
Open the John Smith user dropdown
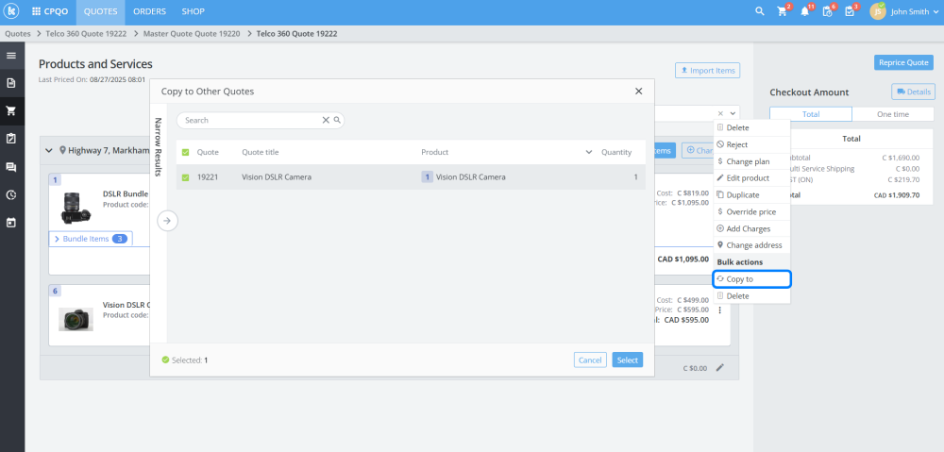[914, 11]
